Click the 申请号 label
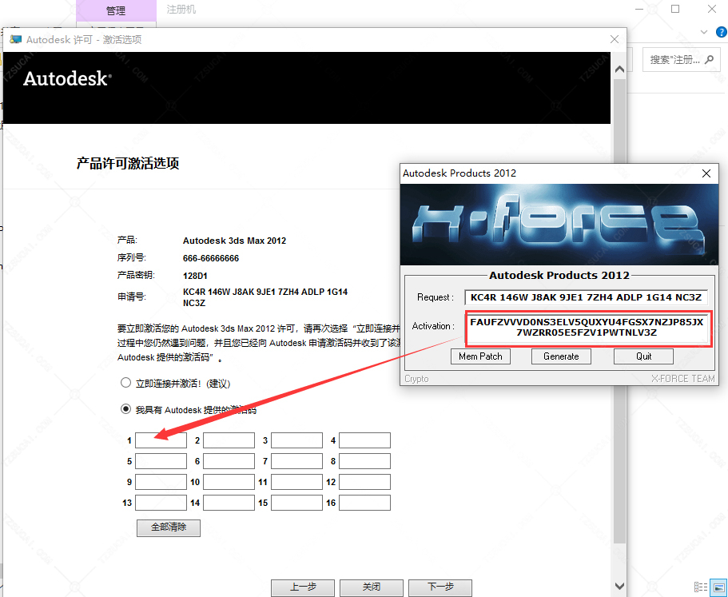Viewport: 728px width, 597px height. click(x=131, y=297)
